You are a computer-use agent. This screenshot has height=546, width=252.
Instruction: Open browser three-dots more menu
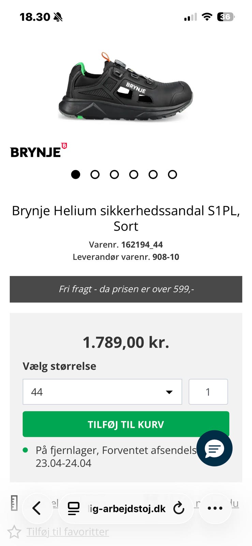coord(215,508)
